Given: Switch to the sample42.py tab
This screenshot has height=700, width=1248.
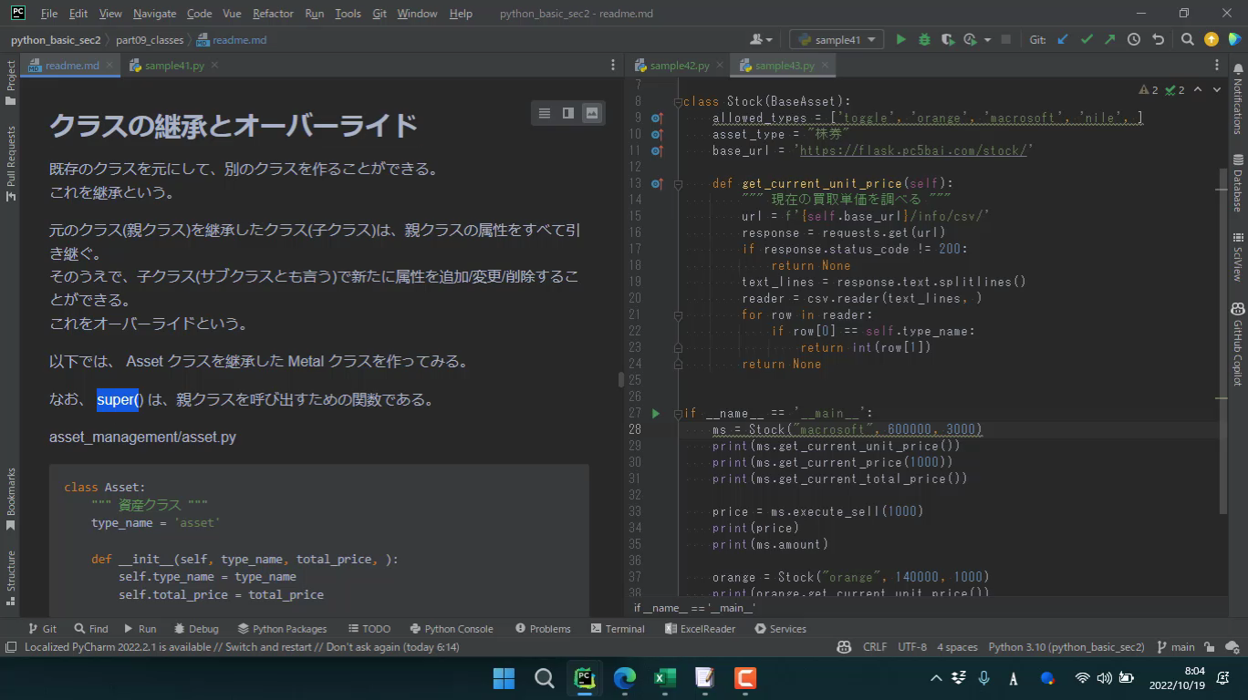Looking at the screenshot, I should 679,66.
